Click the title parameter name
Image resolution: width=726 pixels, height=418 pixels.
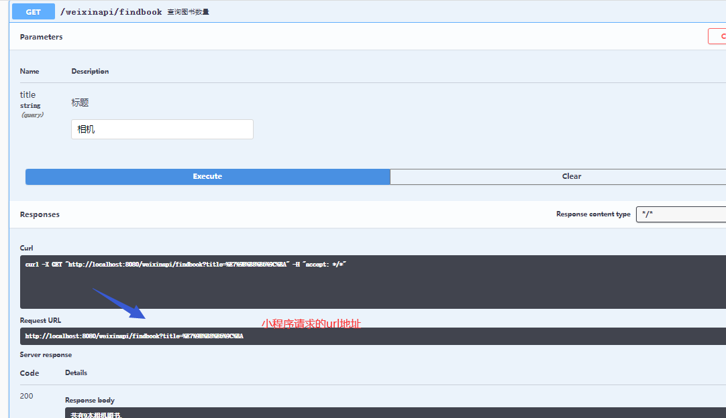pyautogui.click(x=28, y=94)
